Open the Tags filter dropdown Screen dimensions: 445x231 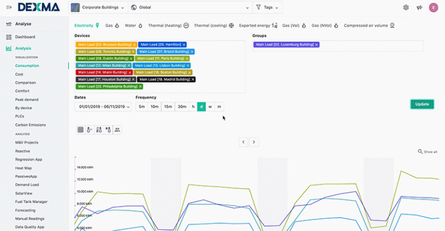(x=267, y=8)
